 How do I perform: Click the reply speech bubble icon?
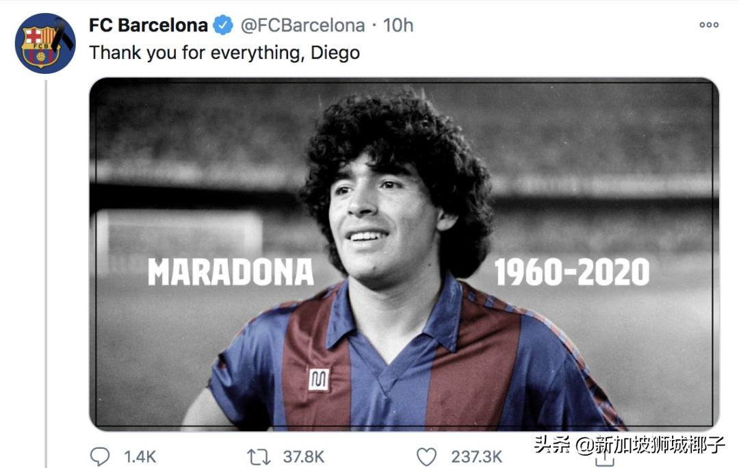[x=99, y=456]
